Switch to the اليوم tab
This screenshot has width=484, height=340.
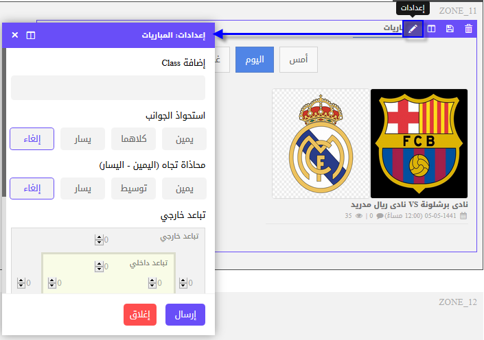[254, 60]
